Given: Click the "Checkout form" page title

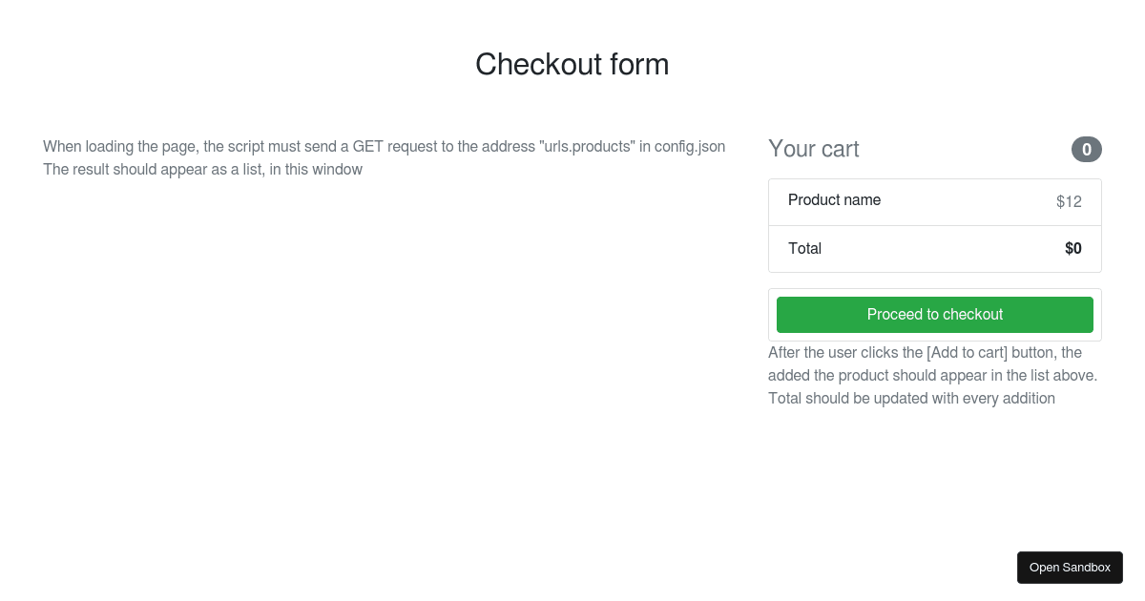Looking at the screenshot, I should coord(572,65).
